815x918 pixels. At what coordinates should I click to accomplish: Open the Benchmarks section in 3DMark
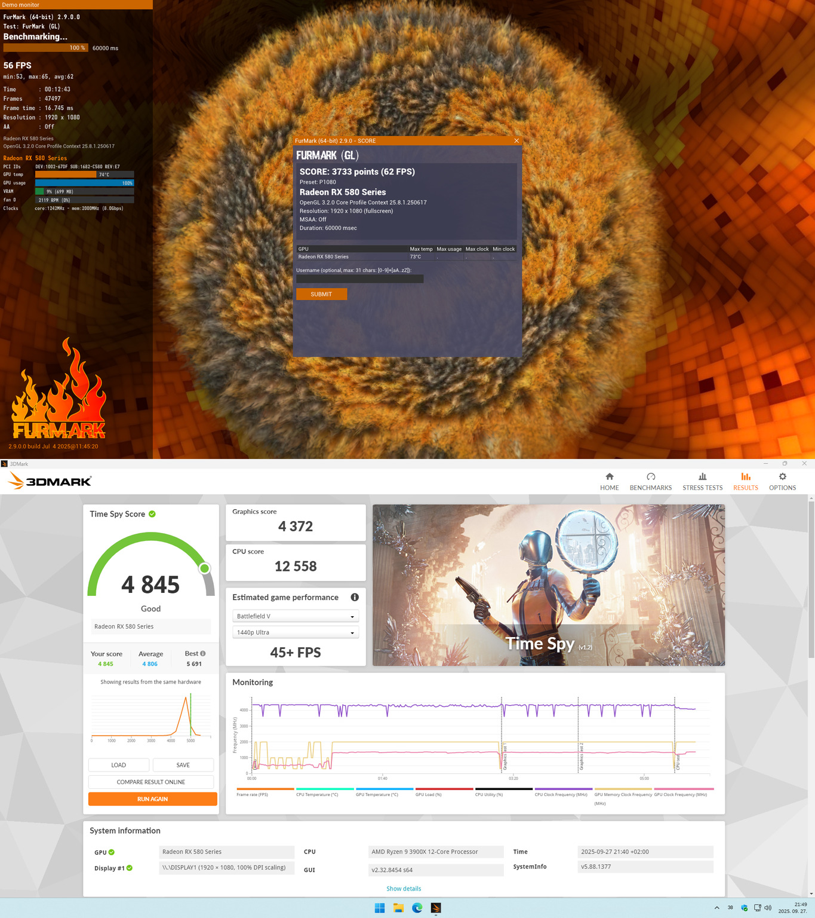tap(650, 481)
